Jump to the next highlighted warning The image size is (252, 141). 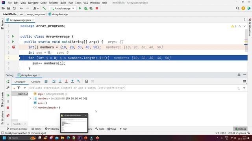pyautogui.click(x=245, y=26)
